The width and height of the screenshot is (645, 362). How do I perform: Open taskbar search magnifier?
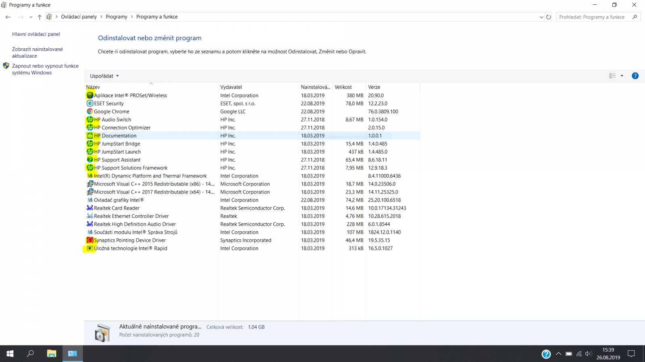click(x=30, y=354)
